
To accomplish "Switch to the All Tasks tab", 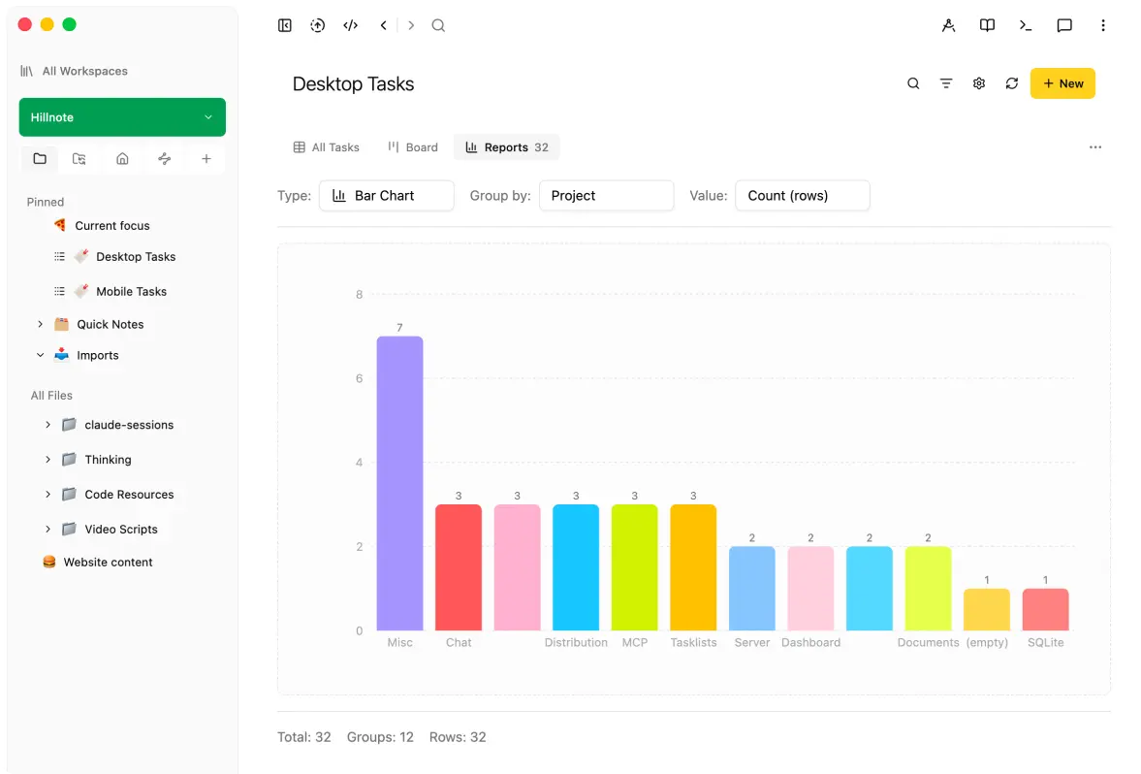I will (326, 147).
